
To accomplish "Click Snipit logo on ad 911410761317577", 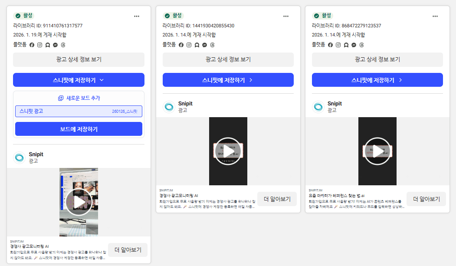I will tap(20, 158).
